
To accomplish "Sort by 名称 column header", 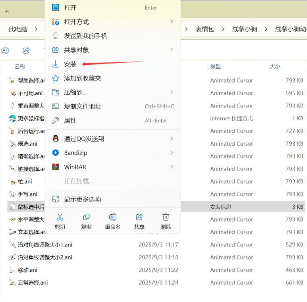I will [19, 67].
